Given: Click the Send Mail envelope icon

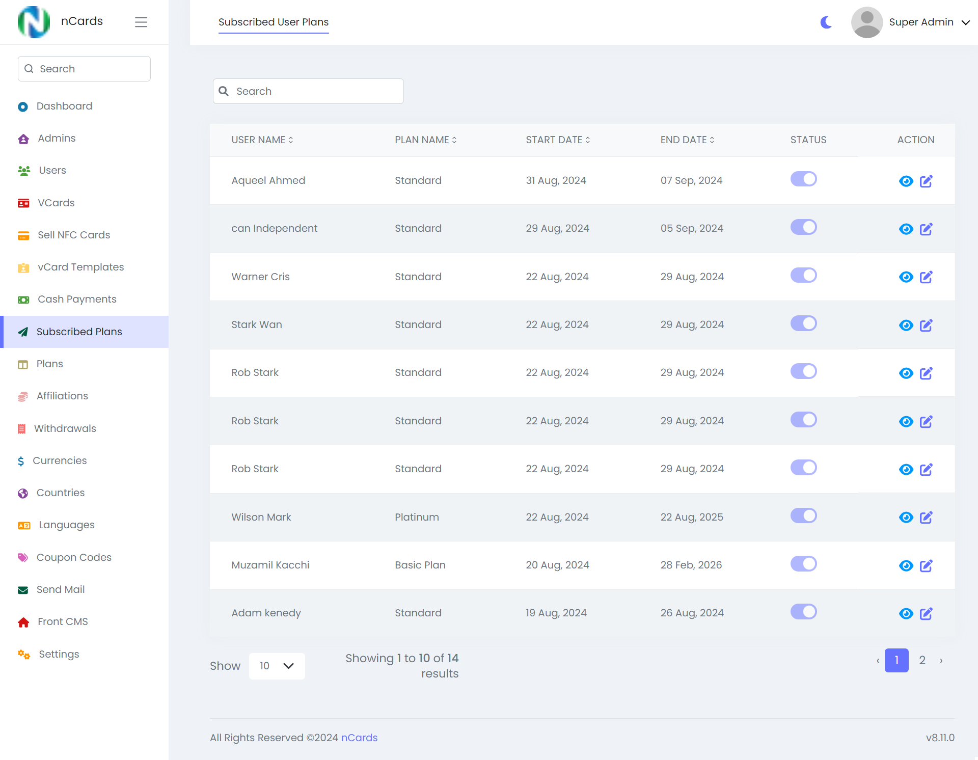Looking at the screenshot, I should click(23, 590).
